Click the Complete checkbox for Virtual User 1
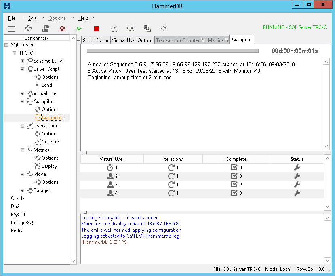Screen dimensions: 335x276 234,168
